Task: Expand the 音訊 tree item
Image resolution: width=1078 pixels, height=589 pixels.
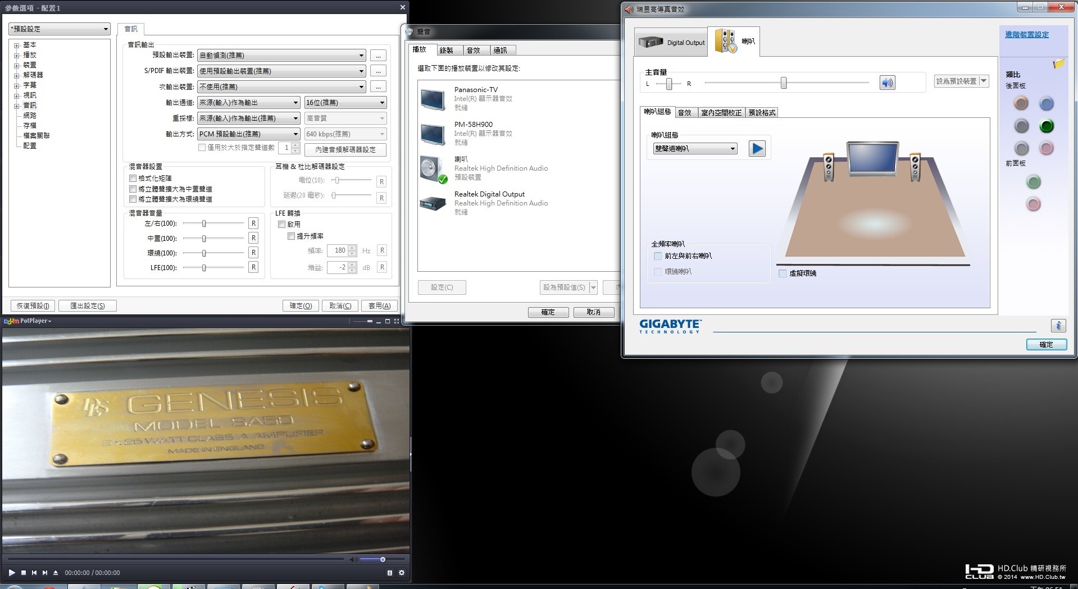Action: [17, 106]
